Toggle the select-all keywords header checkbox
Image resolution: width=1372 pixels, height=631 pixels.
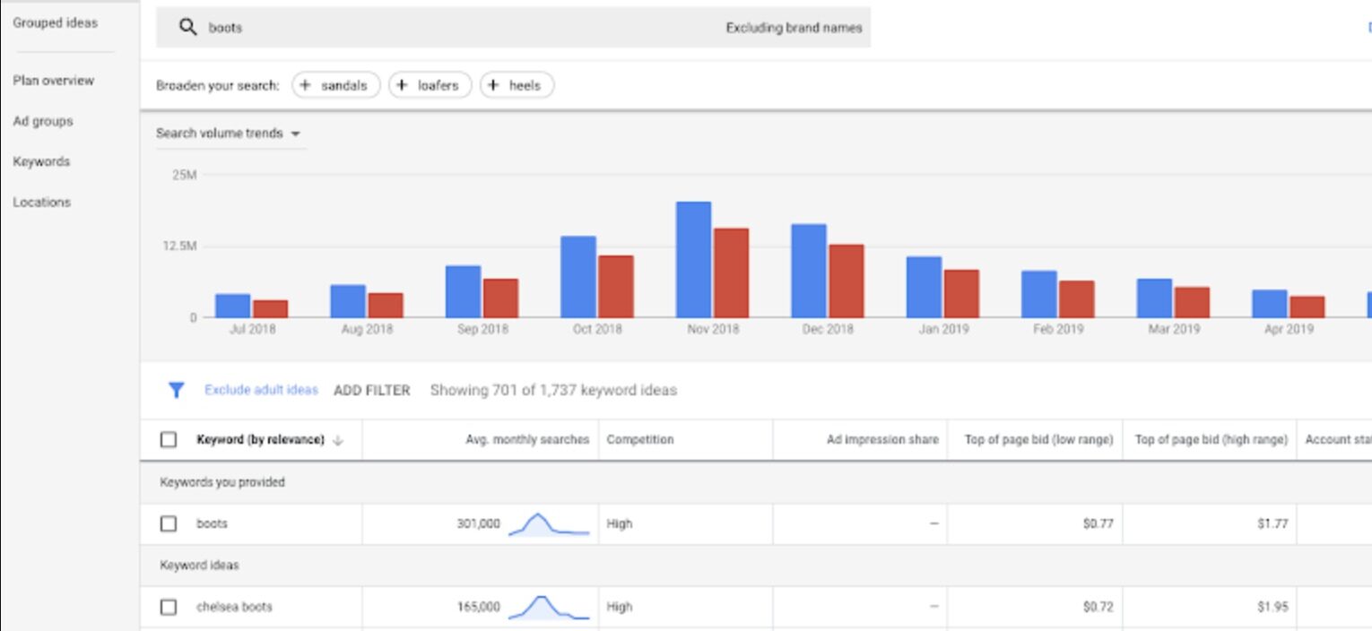pyautogui.click(x=169, y=439)
